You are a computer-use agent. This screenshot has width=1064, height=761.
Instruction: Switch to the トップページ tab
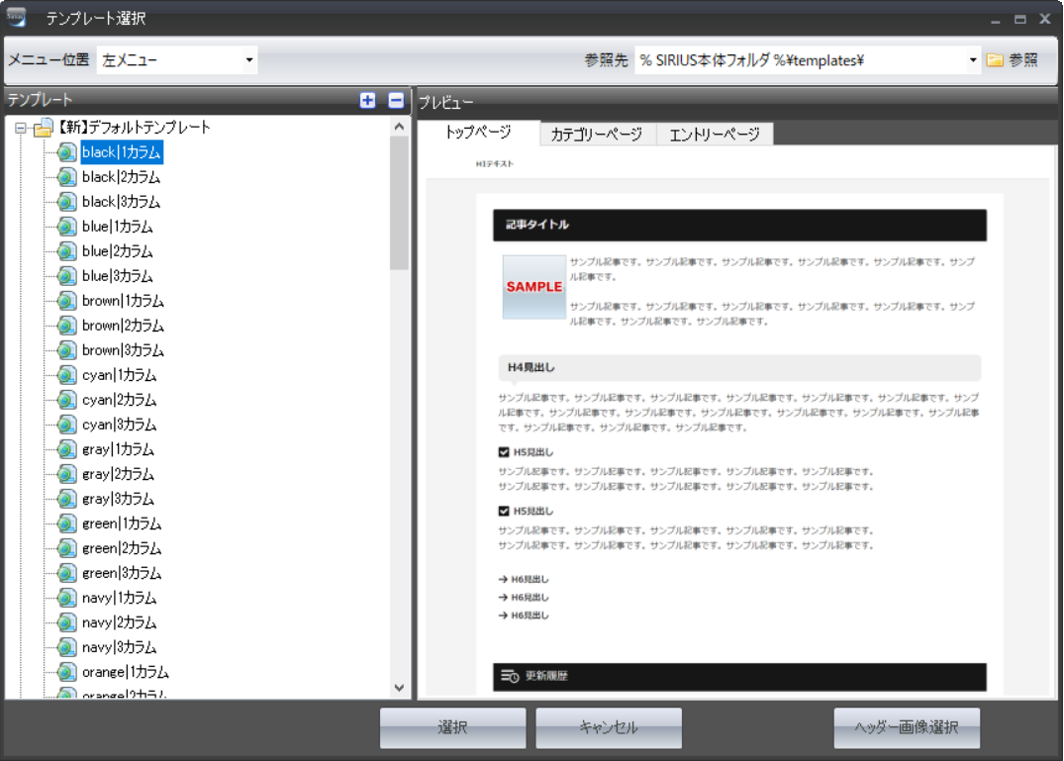pyautogui.click(x=478, y=133)
